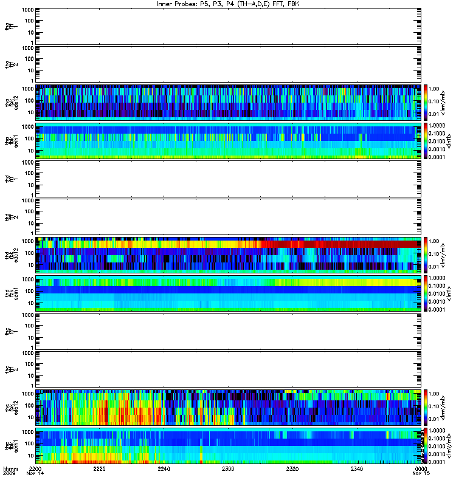Click the 2320 time axis label
This screenshot has width=456, height=486.
[x=292, y=468]
